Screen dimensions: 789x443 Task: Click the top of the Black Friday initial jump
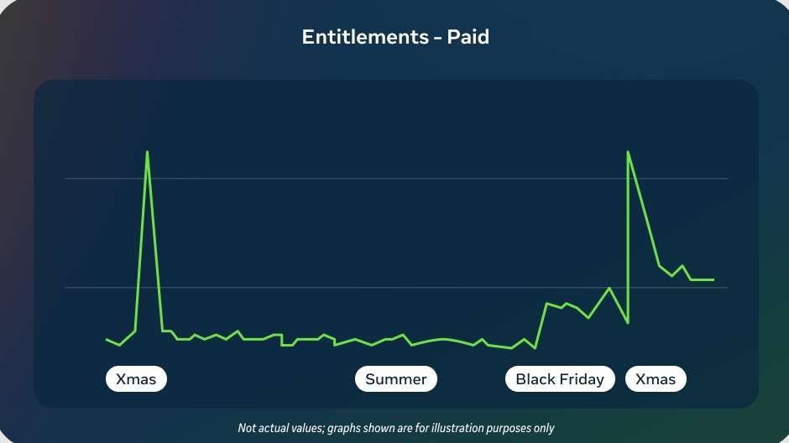pyautogui.click(x=546, y=304)
